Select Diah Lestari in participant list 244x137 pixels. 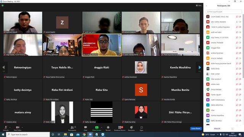pos(224,74)
